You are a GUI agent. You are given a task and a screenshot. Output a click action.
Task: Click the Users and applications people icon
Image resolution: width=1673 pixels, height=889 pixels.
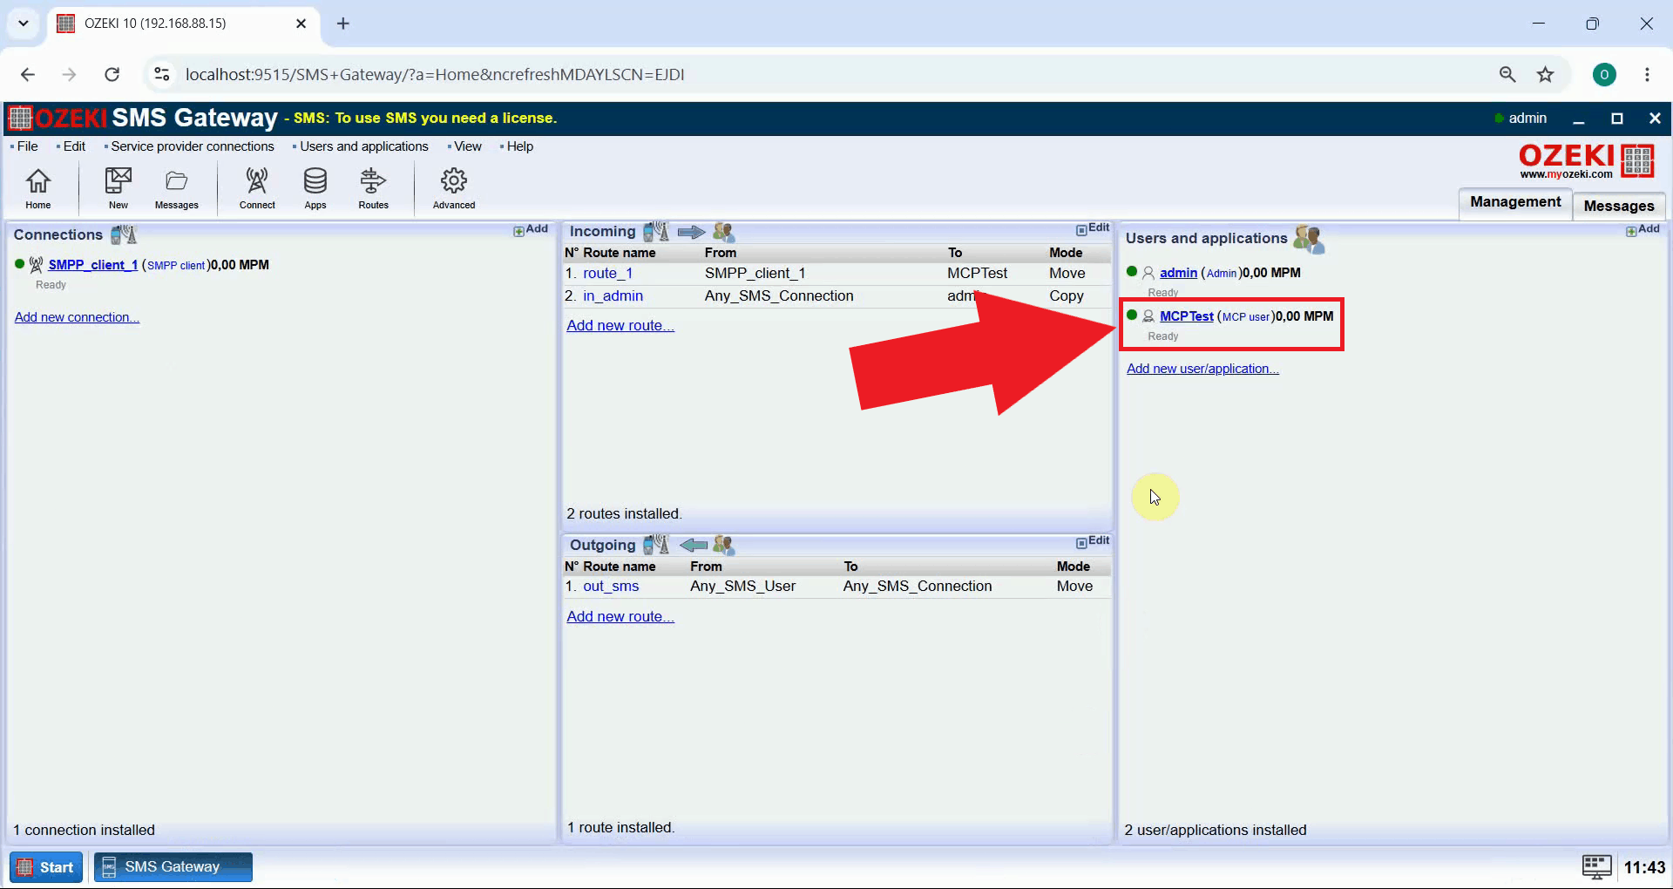click(1309, 238)
